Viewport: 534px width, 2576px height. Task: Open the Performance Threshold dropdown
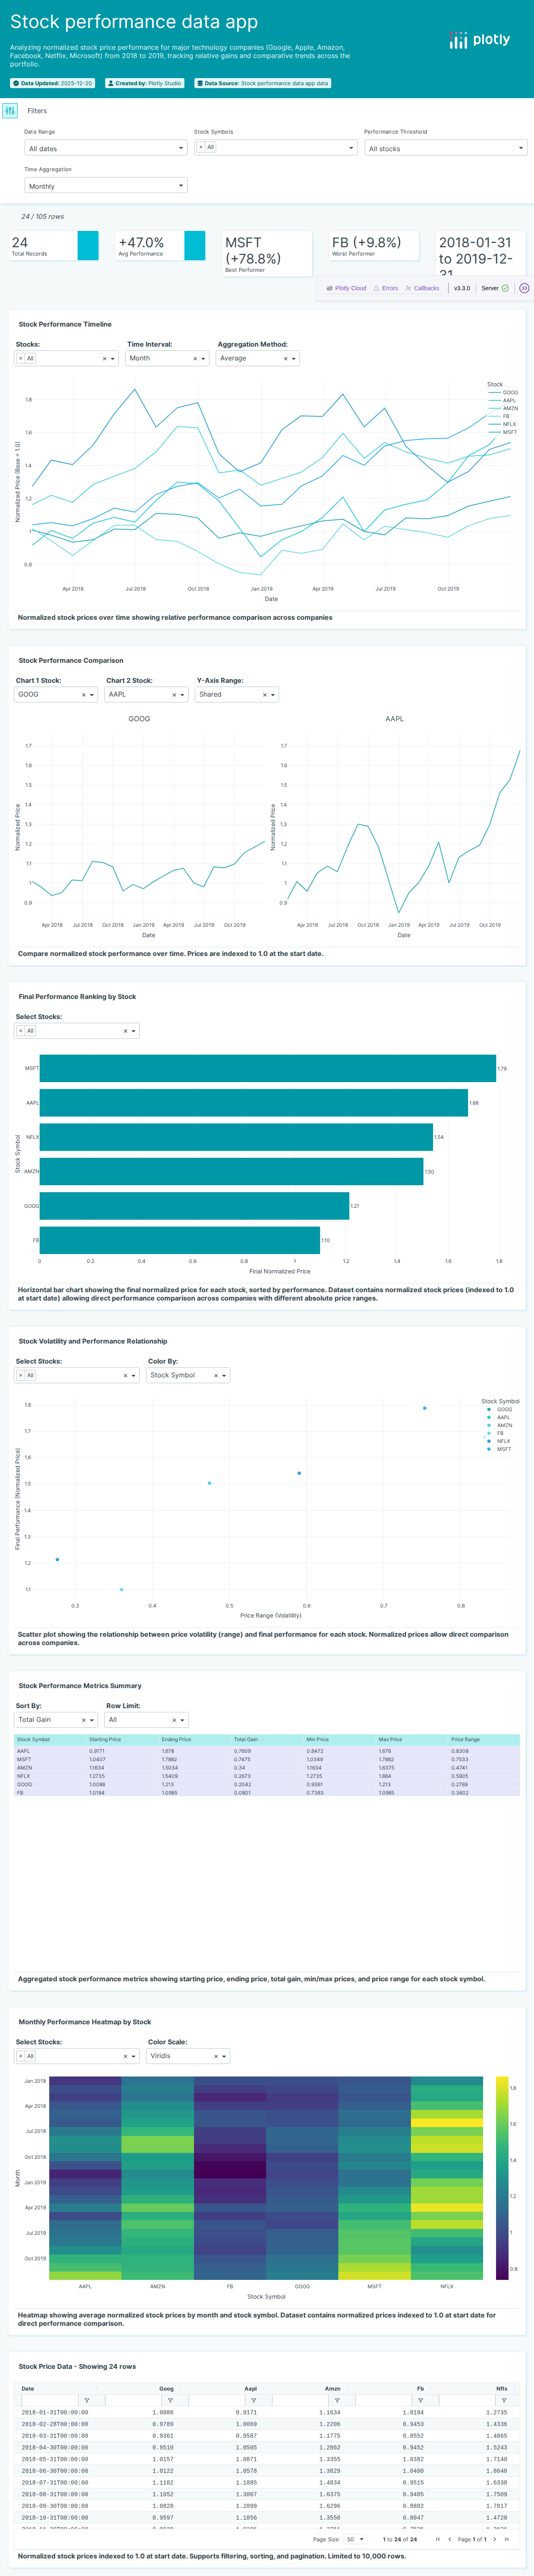coord(445,148)
